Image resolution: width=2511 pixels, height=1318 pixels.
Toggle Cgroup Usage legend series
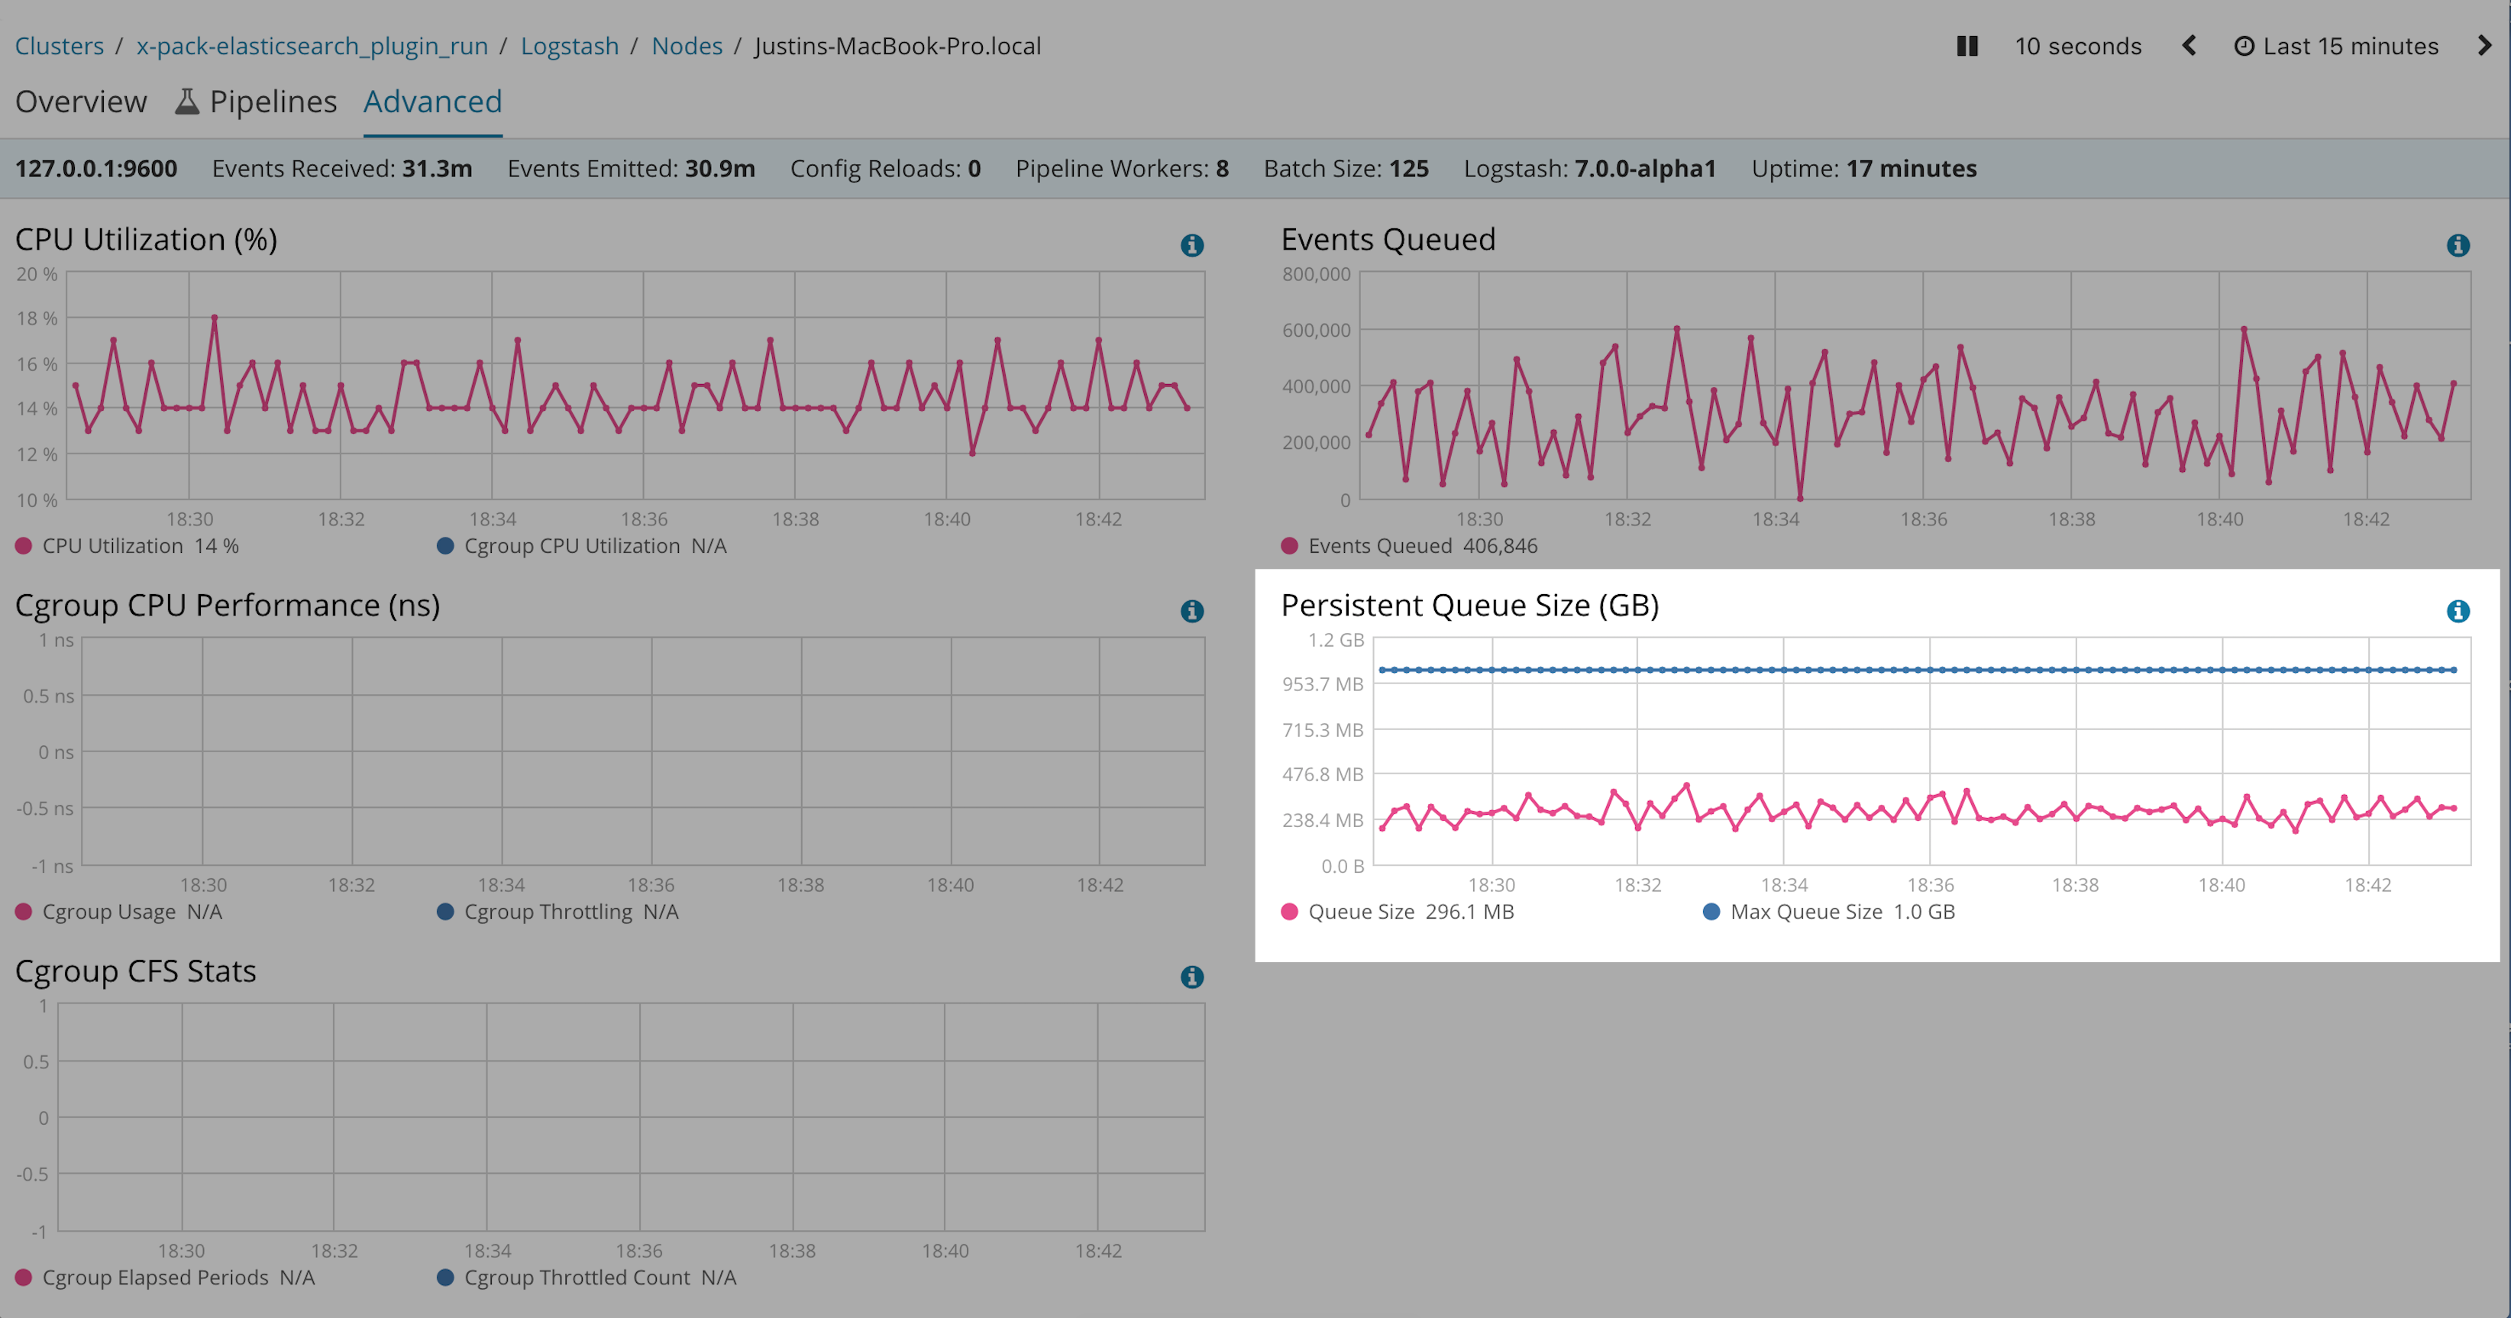[x=118, y=912]
